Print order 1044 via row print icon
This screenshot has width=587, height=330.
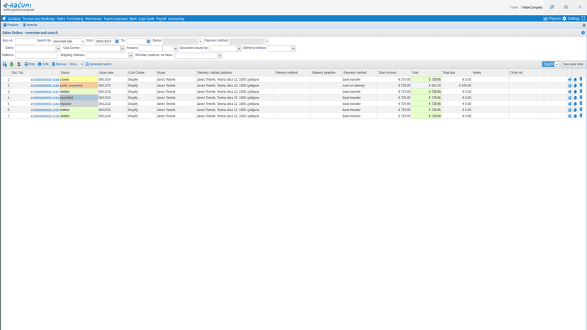(570, 80)
